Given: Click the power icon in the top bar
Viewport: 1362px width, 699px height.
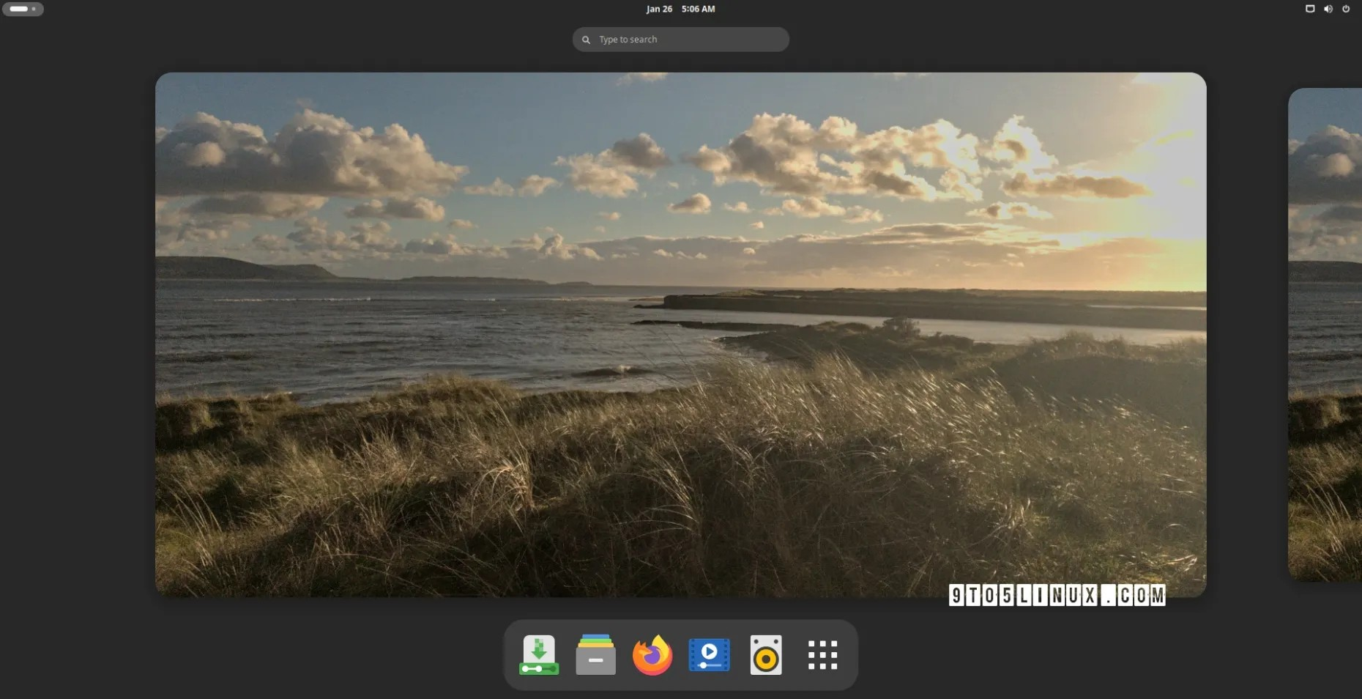Looking at the screenshot, I should coord(1347,9).
